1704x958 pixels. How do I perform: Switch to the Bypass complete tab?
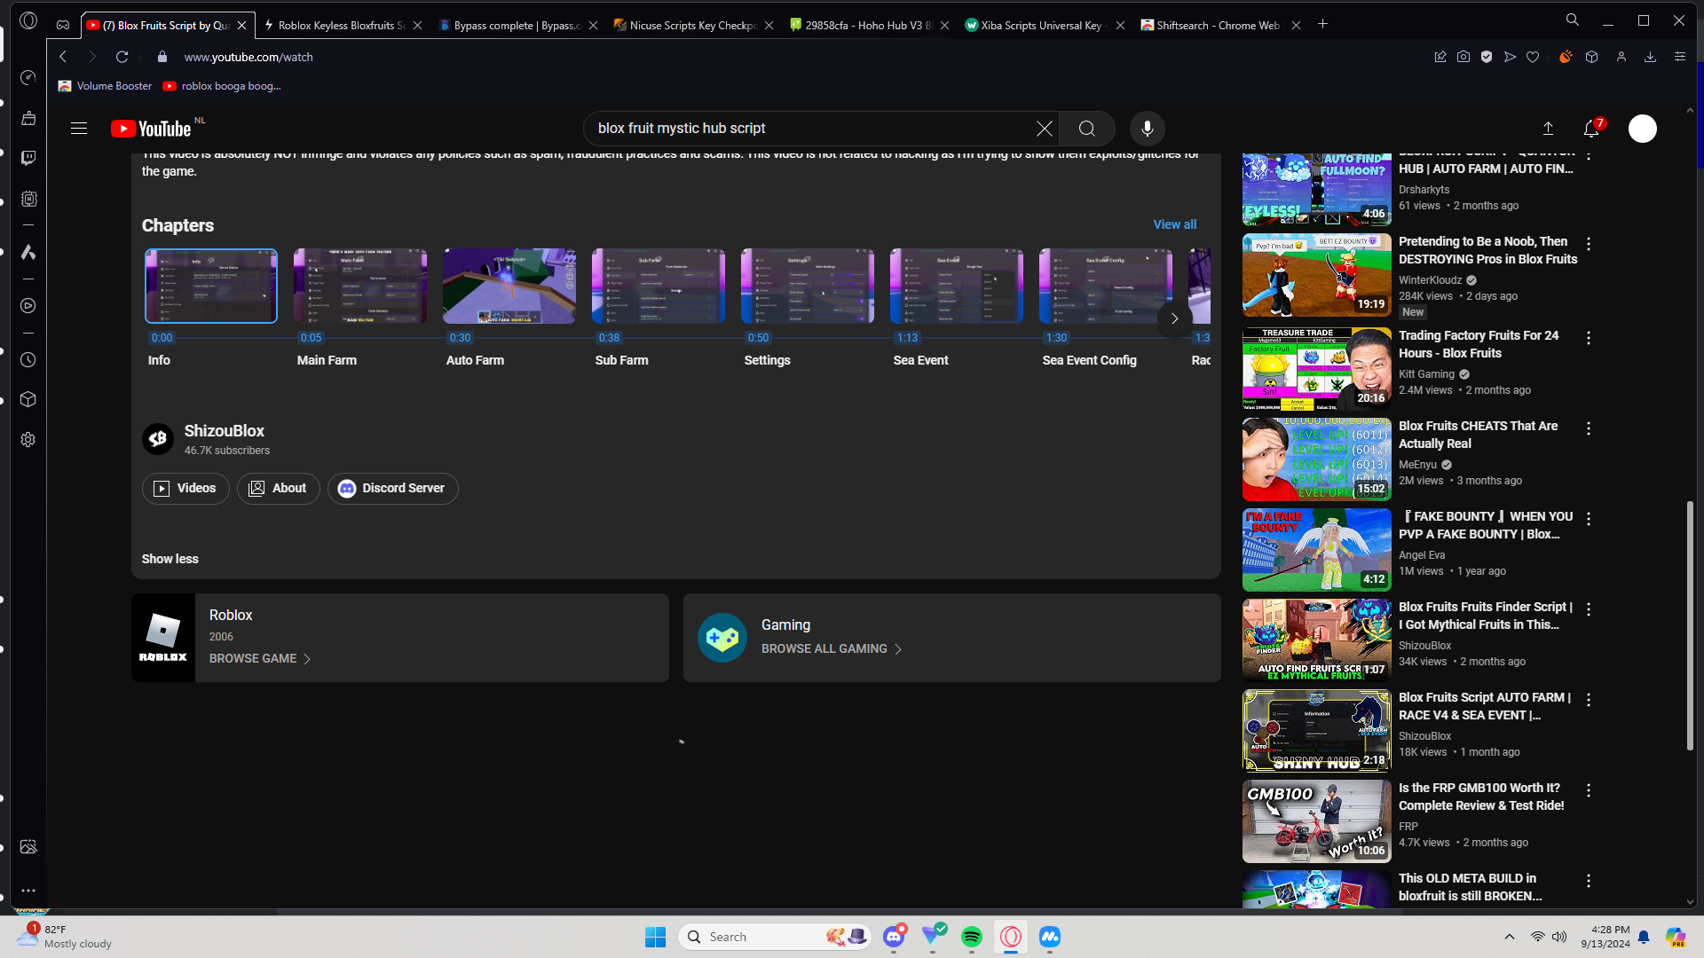coord(517,25)
